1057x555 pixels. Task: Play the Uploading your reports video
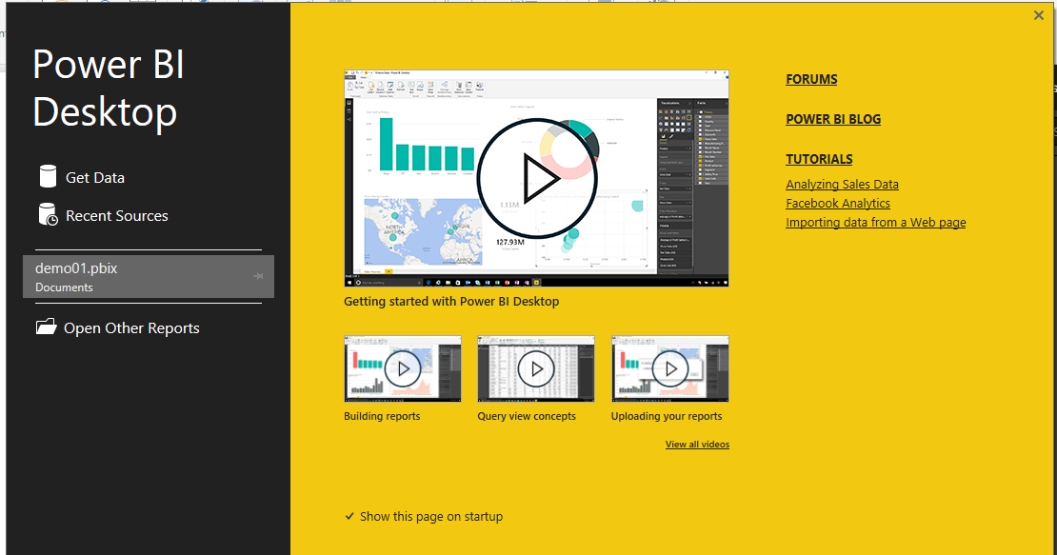(x=670, y=368)
